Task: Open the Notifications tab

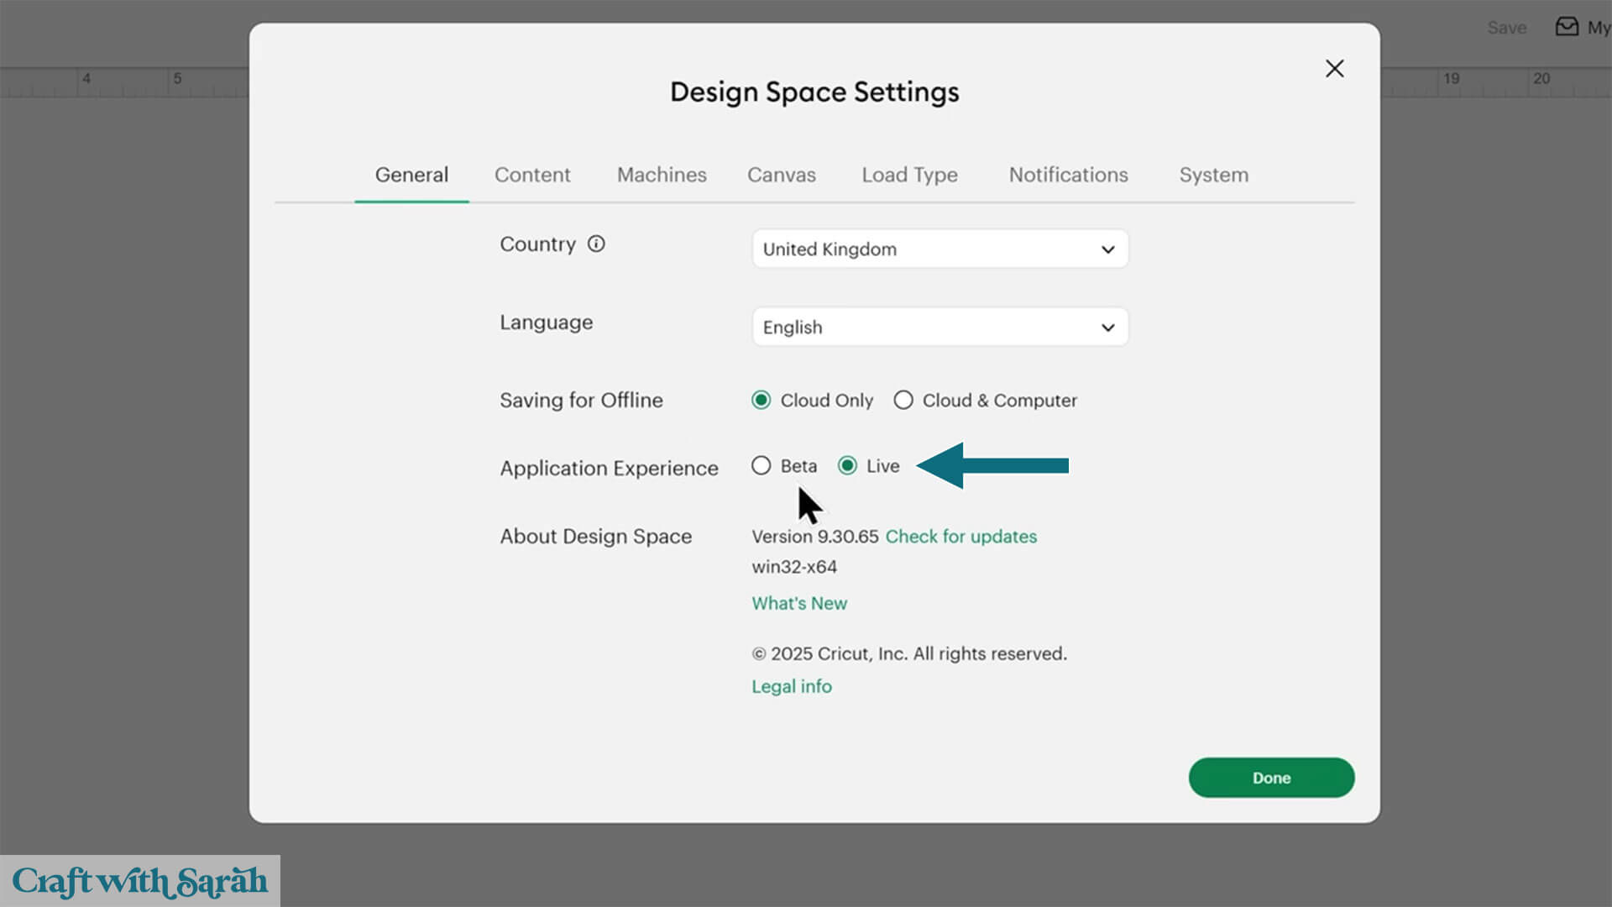Action: (1068, 175)
